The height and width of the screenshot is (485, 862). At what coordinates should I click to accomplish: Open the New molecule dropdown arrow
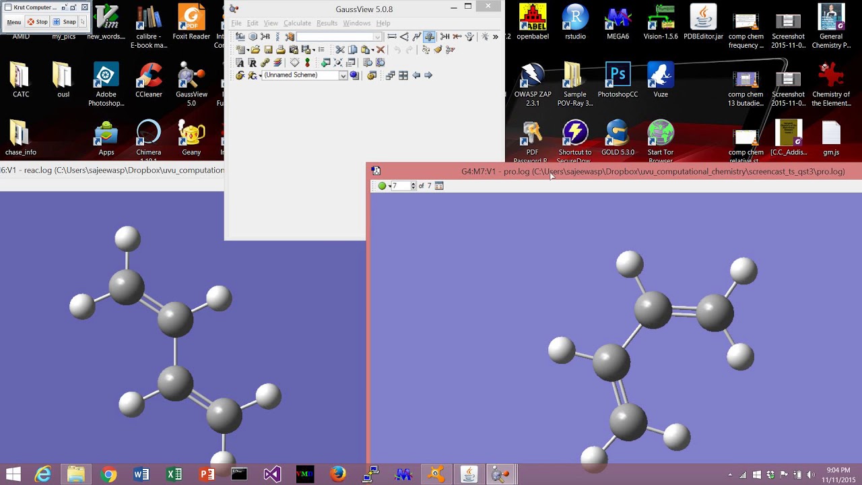pos(248,50)
